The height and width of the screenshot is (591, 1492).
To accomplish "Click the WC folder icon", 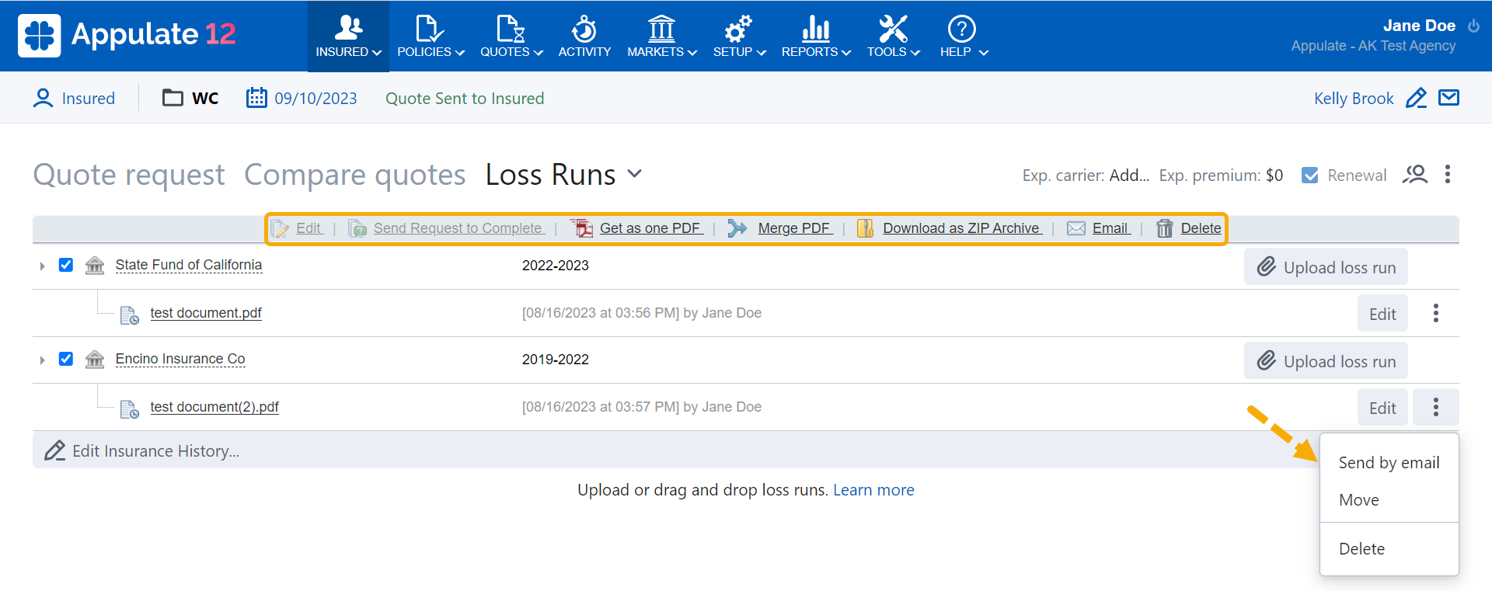I will click(173, 98).
